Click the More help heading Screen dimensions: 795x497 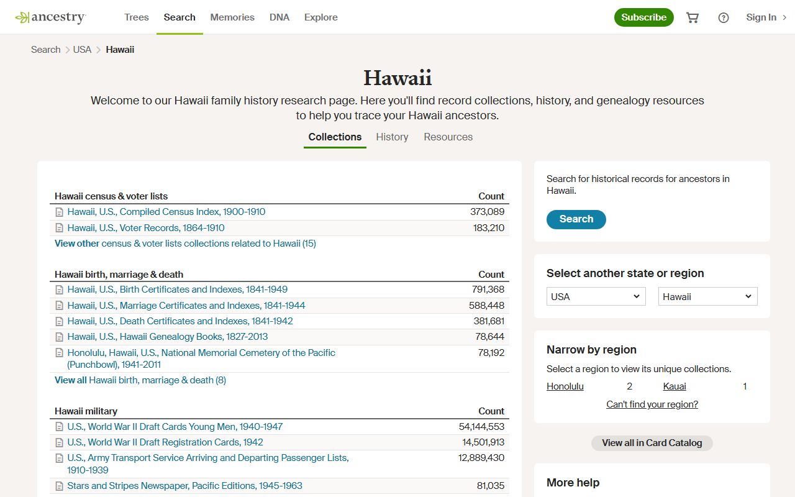[573, 483]
